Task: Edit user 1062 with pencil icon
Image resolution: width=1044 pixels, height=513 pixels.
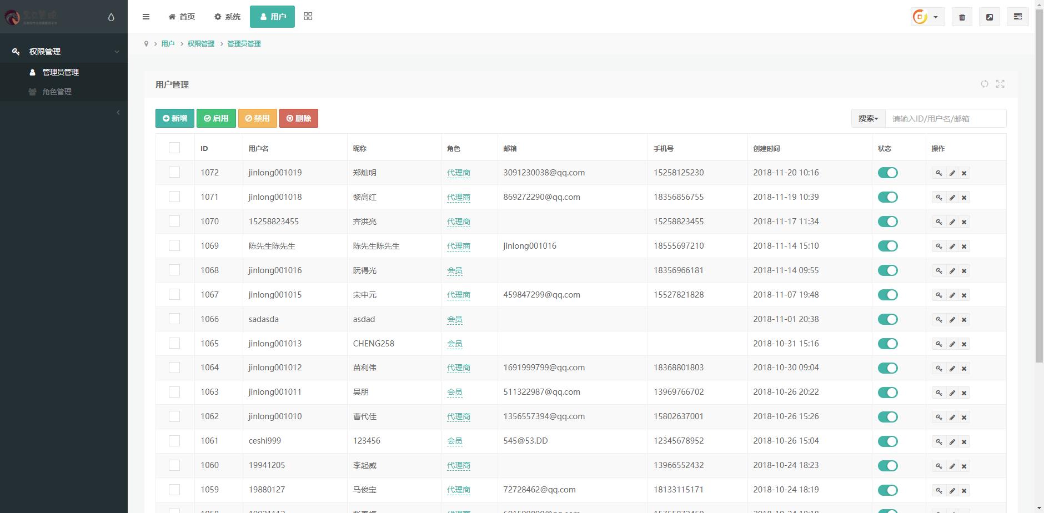Action: click(952, 418)
